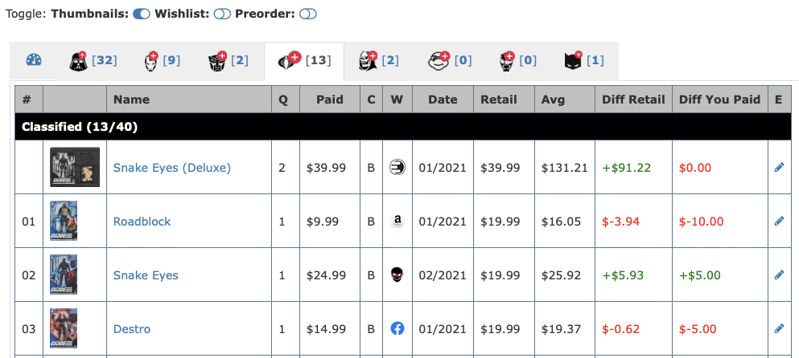Viewport: 799px width, 358px height.
Task: Toggle the Thumbnails switch off
Action: point(142,14)
